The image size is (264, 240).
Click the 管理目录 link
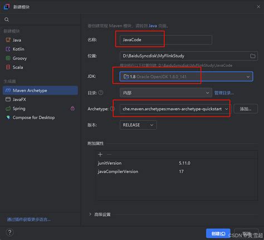pyautogui.click(x=224, y=93)
